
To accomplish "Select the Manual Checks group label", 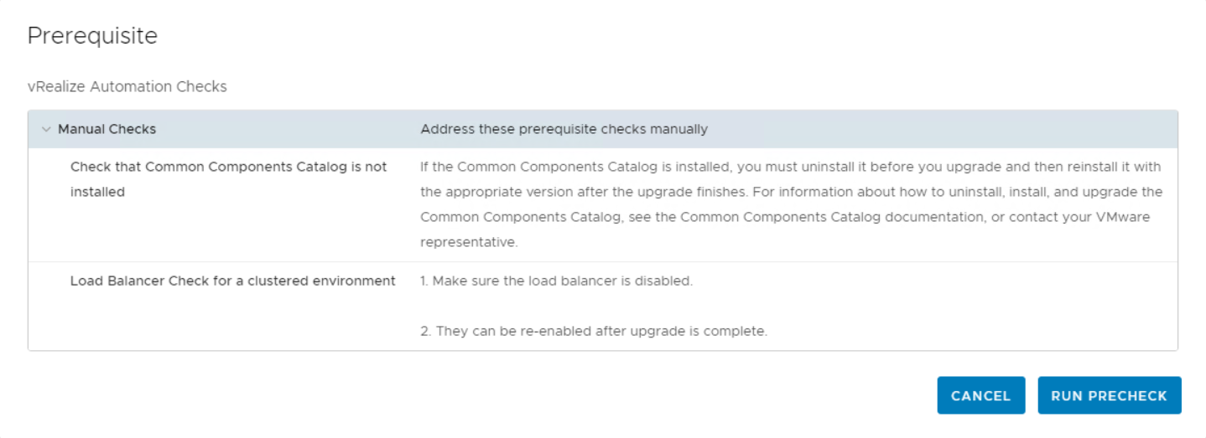I will (x=107, y=129).
